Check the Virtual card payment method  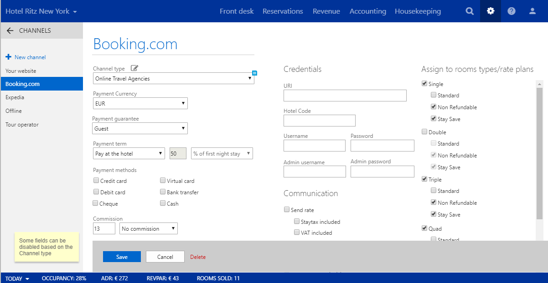163,181
